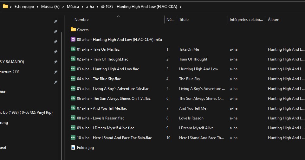Select file '04 a-ha - The Blue Sky.flac'
Viewport: 305px width, 160px height.
pyautogui.click(x=99, y=79)
